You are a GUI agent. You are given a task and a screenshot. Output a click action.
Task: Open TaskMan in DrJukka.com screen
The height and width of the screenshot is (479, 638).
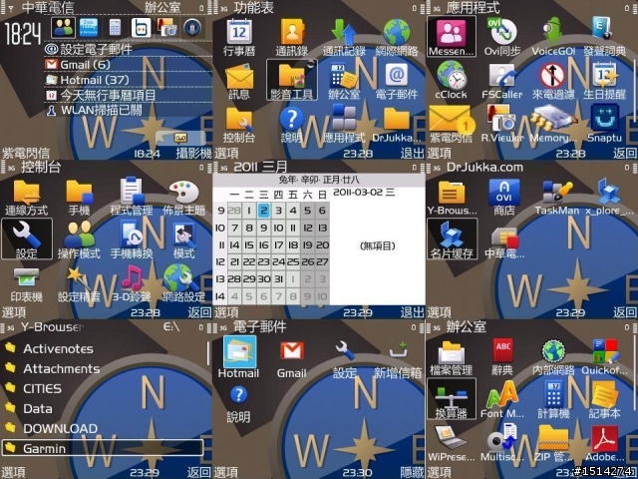[556, 193]
